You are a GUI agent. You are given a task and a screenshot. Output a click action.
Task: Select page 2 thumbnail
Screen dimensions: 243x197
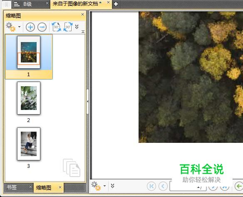coord(29,98)
